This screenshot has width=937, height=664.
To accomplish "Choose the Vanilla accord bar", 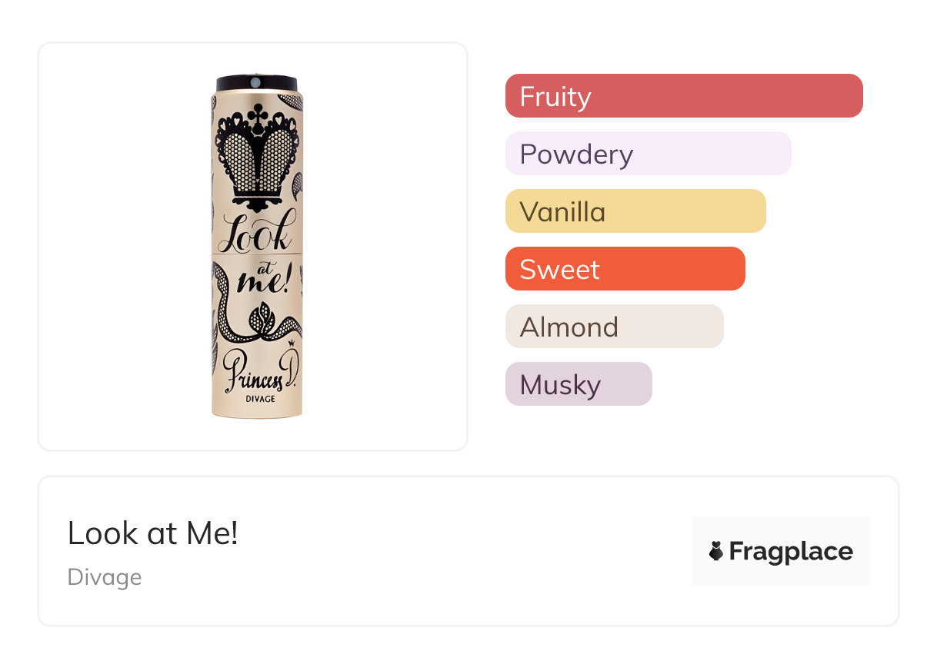I will [x=635, y=211].
